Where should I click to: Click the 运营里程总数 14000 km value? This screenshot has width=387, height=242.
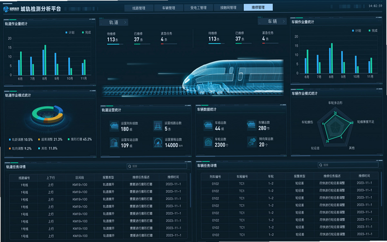point(174,146)
